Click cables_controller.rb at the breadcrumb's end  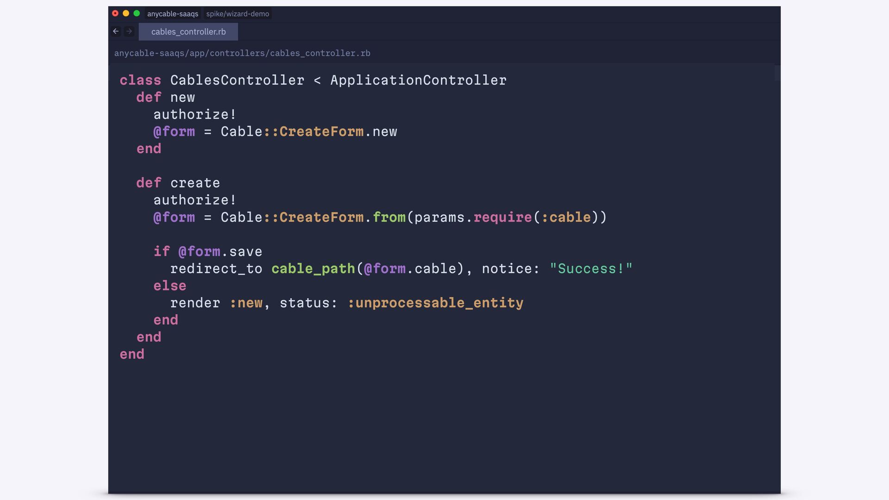click(320, 53)
